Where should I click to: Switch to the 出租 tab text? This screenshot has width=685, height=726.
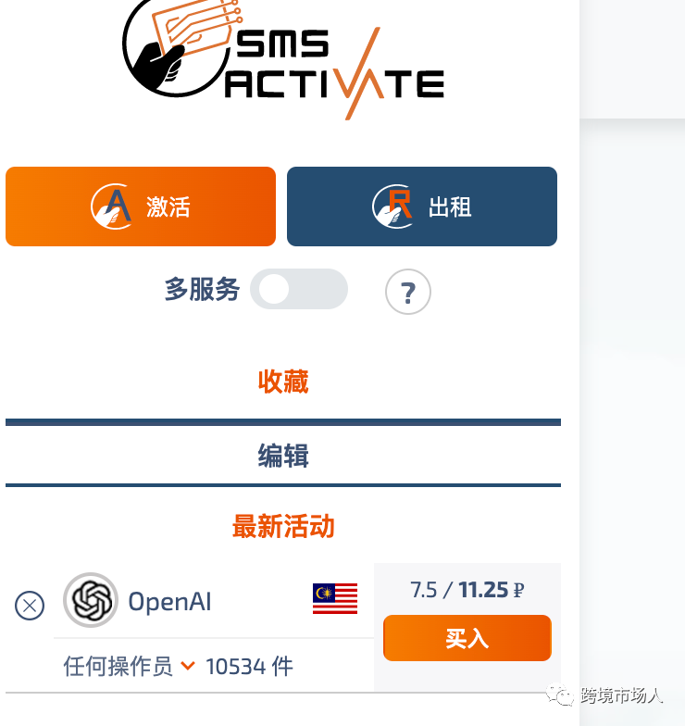(x=450, y=207)
